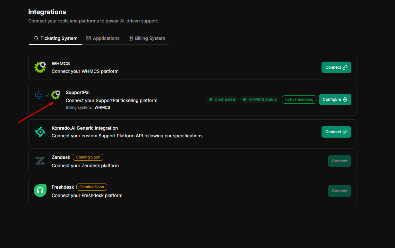Connect the Konrado.AI Generic Integration
This screenshot has width=395, height=248.
click(x=336, y=132)
